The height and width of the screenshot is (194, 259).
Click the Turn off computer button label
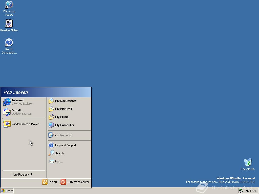point(78,182)
